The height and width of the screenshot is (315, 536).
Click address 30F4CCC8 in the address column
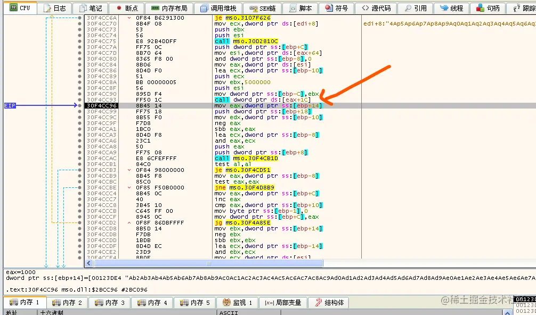[102, 205]
